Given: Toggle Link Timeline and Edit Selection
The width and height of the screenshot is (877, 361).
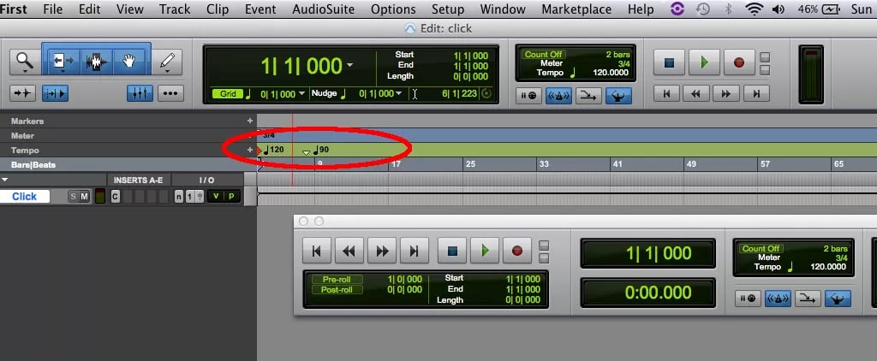Looking at the screenshot, I should [56, 93].
